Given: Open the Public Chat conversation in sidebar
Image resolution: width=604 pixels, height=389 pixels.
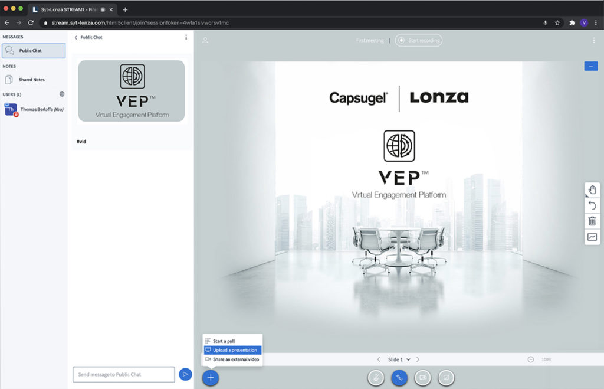Looking at the screenshot, I should (x=34, y=51).
